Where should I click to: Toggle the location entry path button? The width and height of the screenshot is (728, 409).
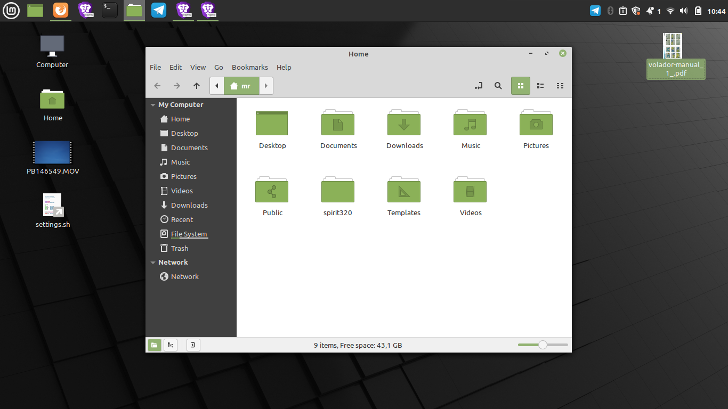[479, 86]
